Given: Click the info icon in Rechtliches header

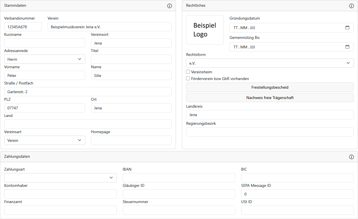Looking at the screenshot, I should 352,6.
